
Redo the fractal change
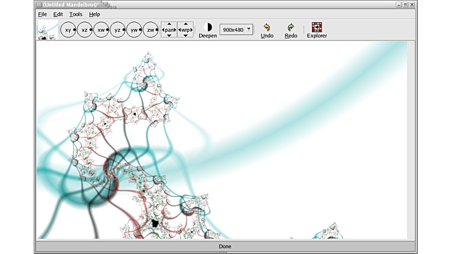tap(291, 31)
